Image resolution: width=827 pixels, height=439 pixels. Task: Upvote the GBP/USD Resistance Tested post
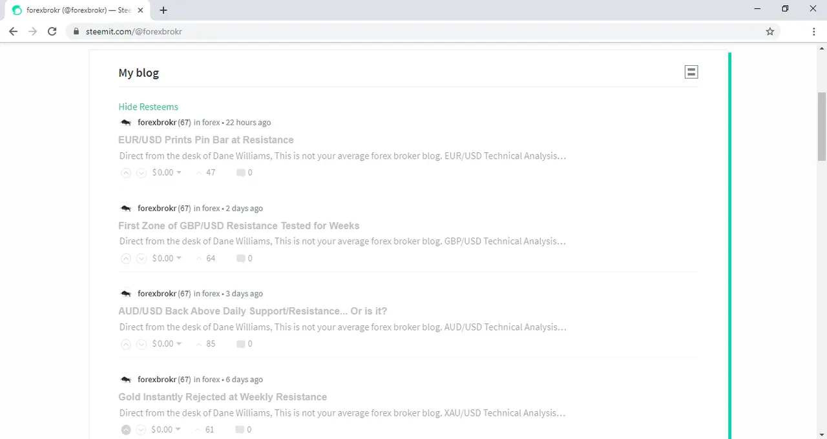pyautogui.click(x=126, y=258)
